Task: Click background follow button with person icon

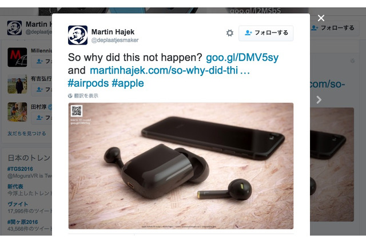Action: (334, 28)
